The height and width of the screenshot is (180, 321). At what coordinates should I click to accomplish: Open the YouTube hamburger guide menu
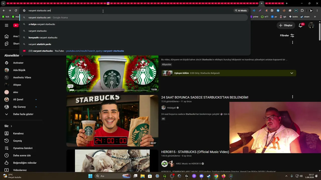coord(7,25)
